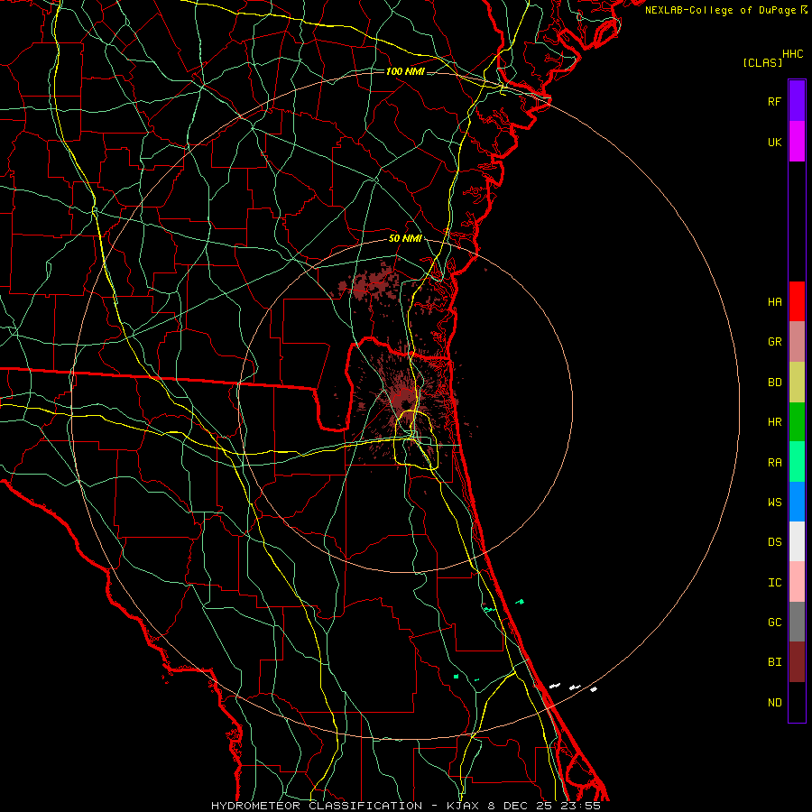This screenshot has height=812, width=812.
Task: Click the "HYDROMETEOR CLASSIFICATION" caption text
Action: pyautogui.click(x=317, y=806)
